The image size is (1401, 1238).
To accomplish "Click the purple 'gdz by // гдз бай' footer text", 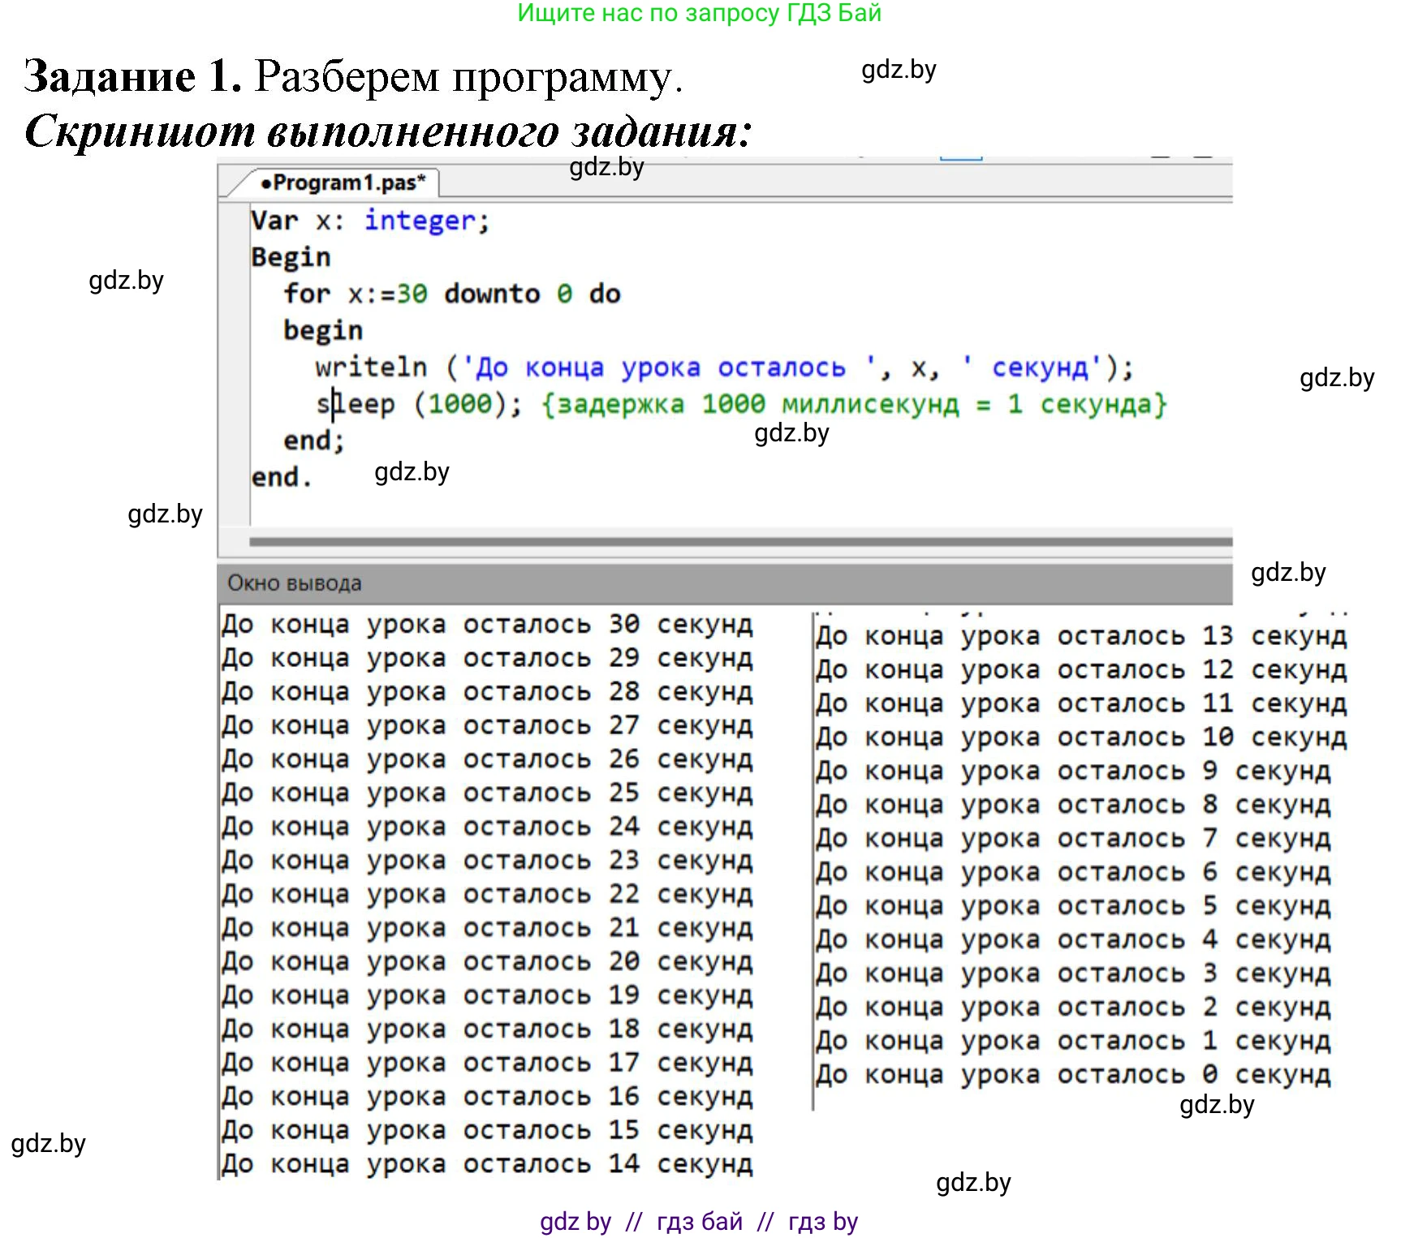I will (699, 1221).
